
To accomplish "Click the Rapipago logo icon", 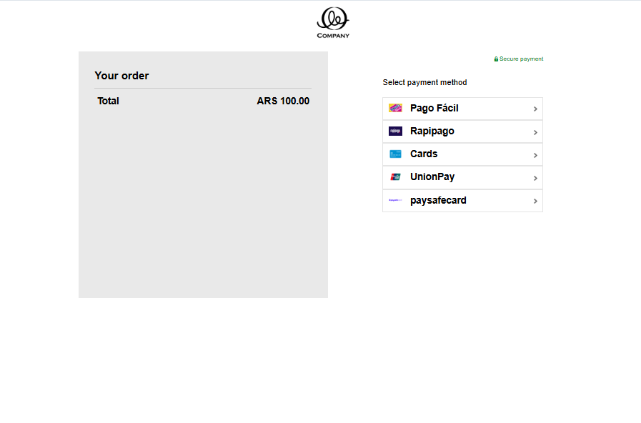I will (x=395, y=131).
